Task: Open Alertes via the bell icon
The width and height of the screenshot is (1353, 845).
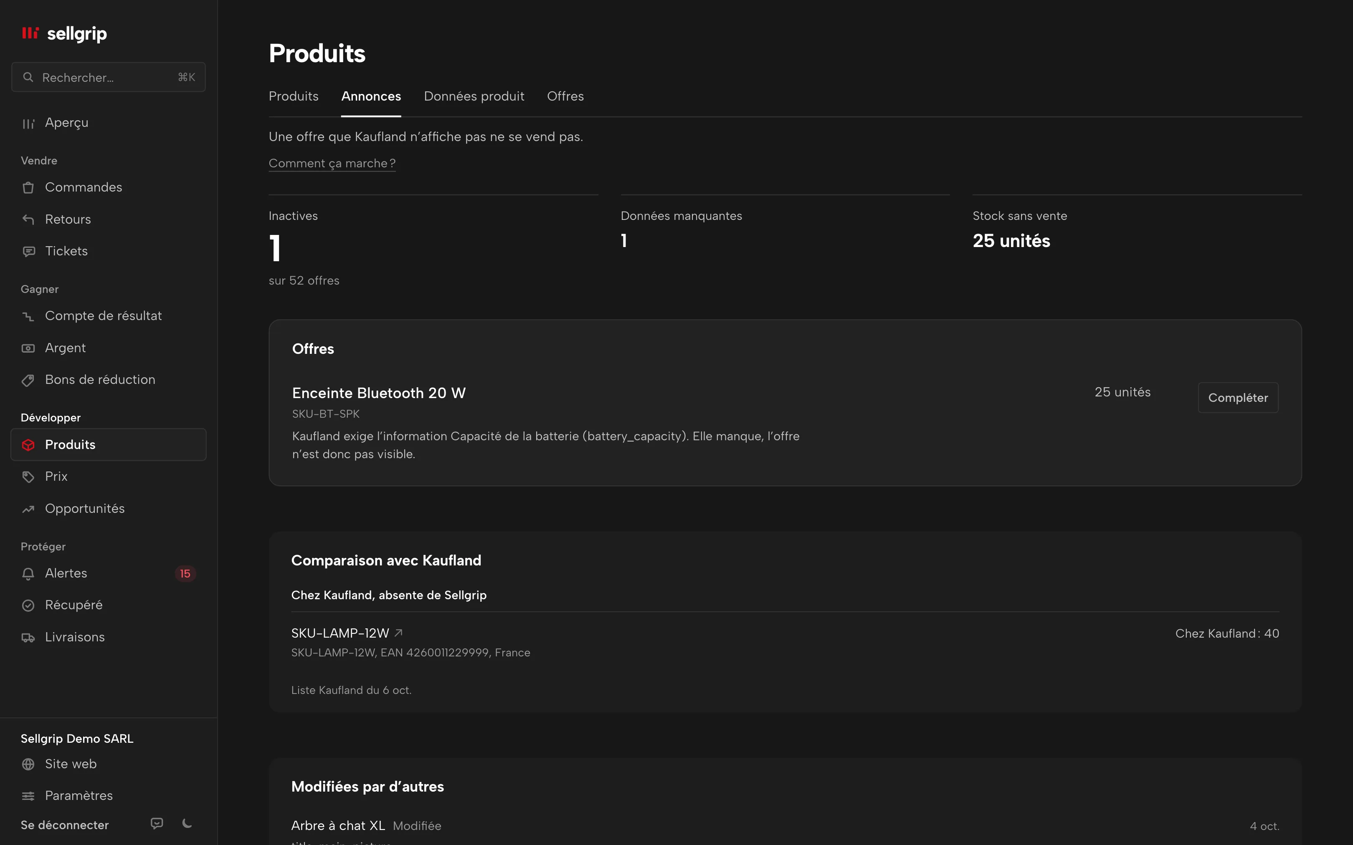Action: pyautogui.click(x=28, y=573)
